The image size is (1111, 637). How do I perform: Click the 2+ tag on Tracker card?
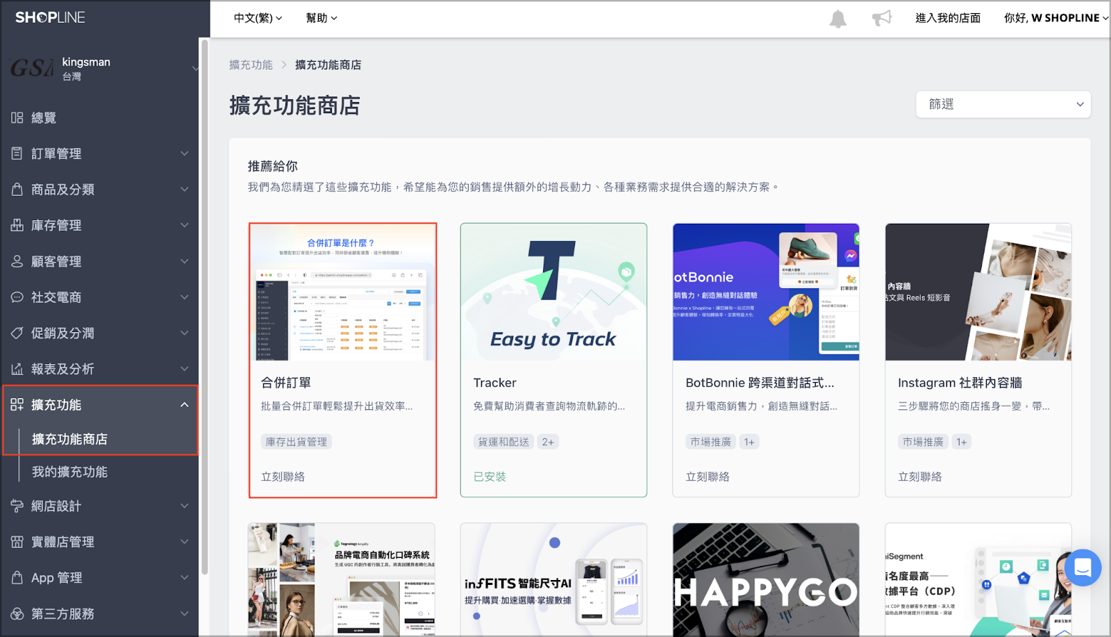click(x=548, y=442)
